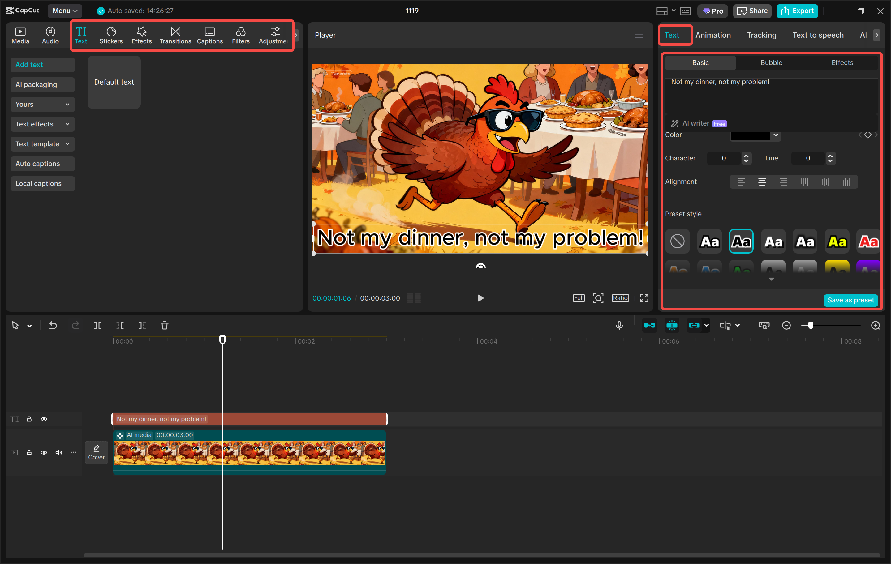Select the Bubble tab
Image resolution: width=891 pixels, height=564 pixels.
[x=771, y=62]
